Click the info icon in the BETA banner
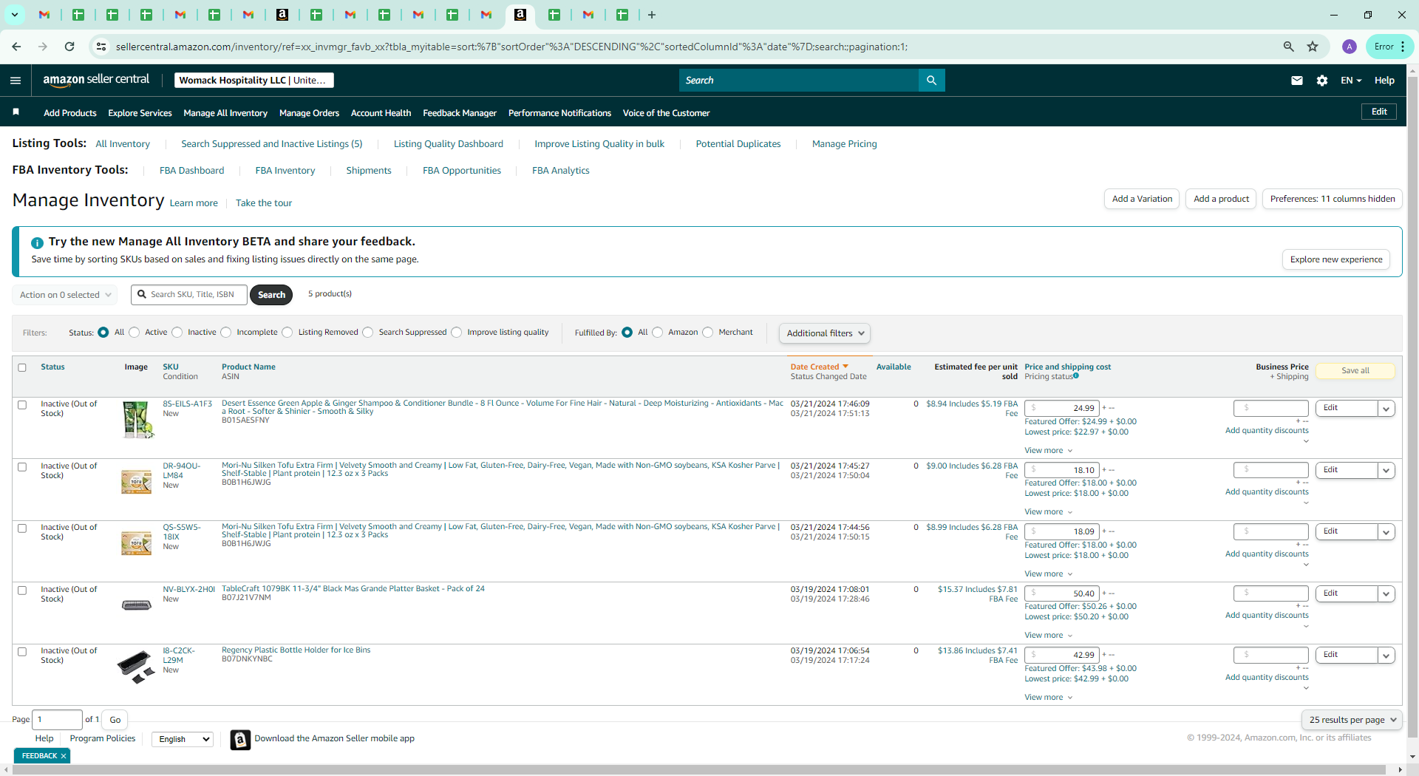 pos(37,242)
